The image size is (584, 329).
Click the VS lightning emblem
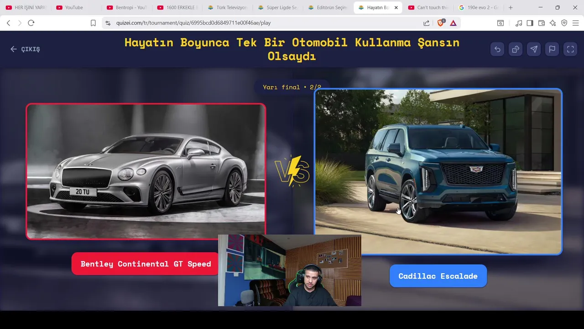(x=292, y=170)
